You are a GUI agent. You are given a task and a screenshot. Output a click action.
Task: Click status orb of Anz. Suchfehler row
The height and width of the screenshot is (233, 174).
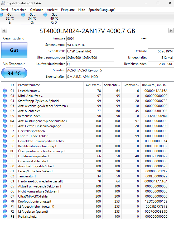click(5, 111)
